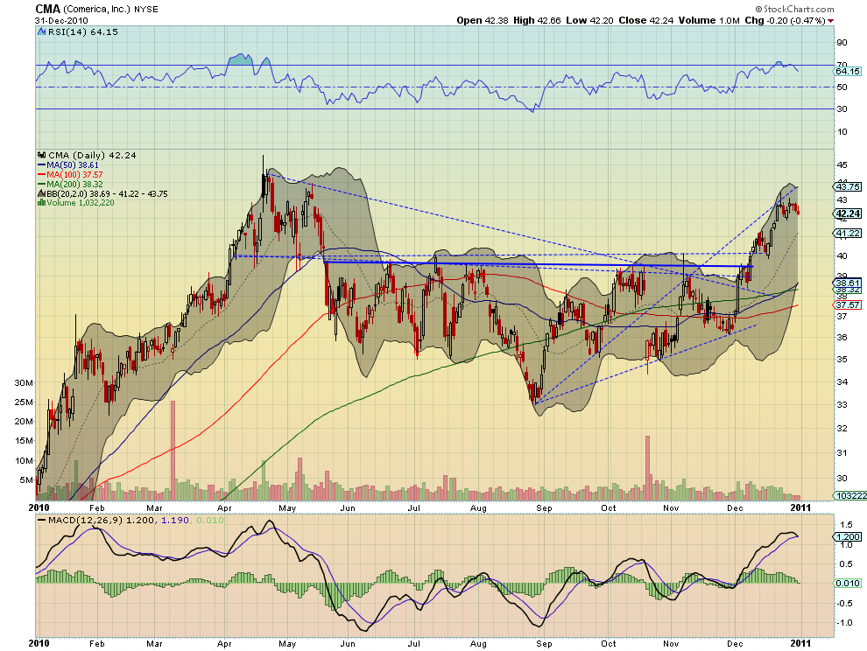
Task: Click the tall mid-March volume spike bar
Action: click(x=173, y=451)
